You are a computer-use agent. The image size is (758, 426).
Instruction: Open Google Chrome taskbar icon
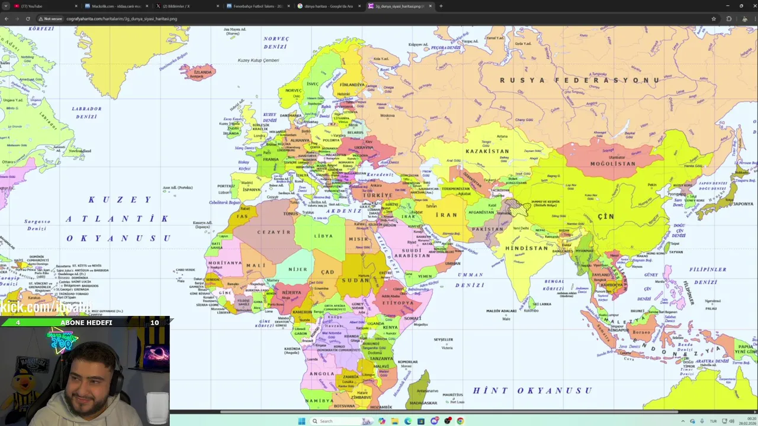(460, 421)
